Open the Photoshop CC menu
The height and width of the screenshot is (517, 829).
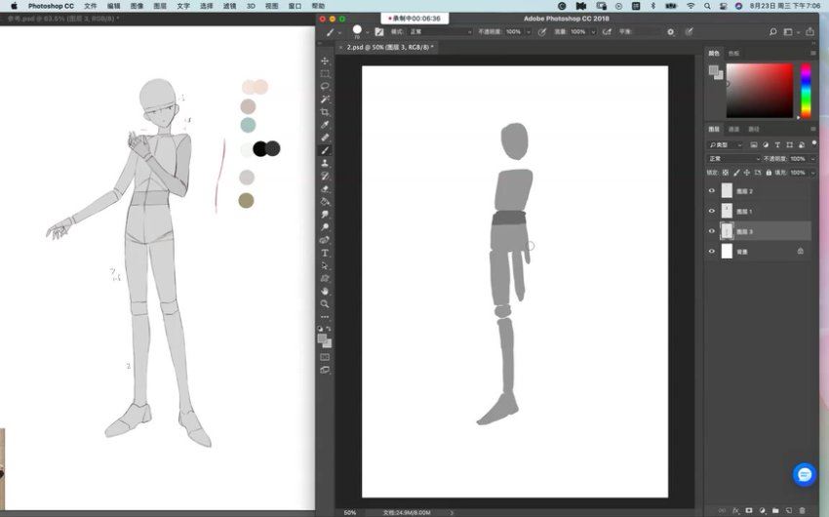(51, 6)
